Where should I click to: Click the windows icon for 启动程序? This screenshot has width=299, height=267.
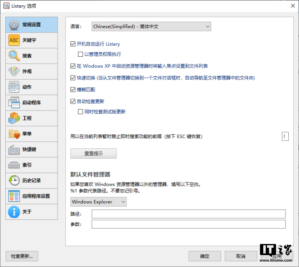14,102
